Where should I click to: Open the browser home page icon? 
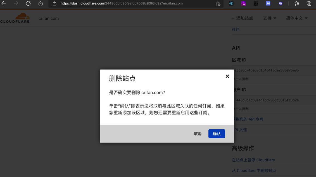click(41, 3)
